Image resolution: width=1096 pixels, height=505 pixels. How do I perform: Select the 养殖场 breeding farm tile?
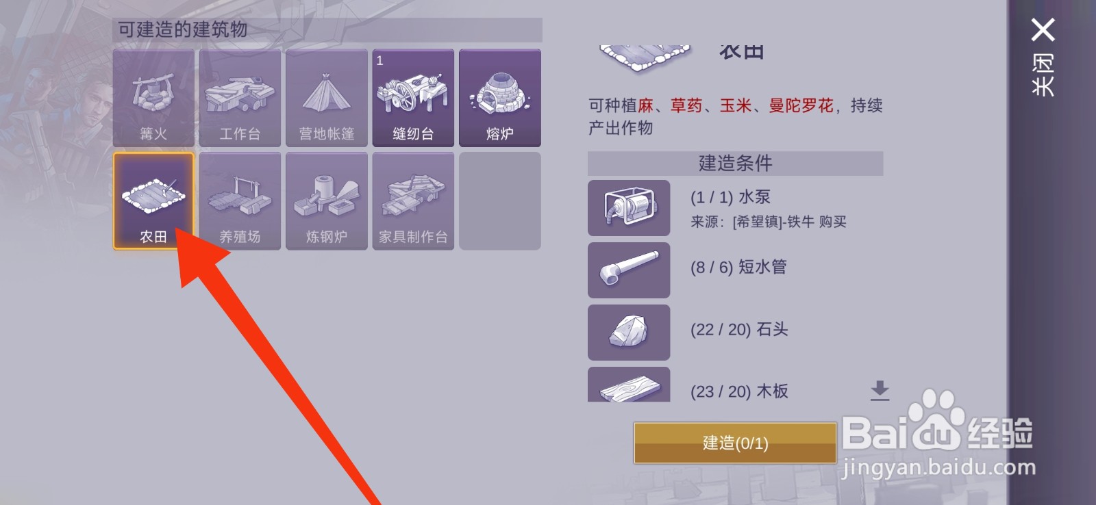point(240,201)
